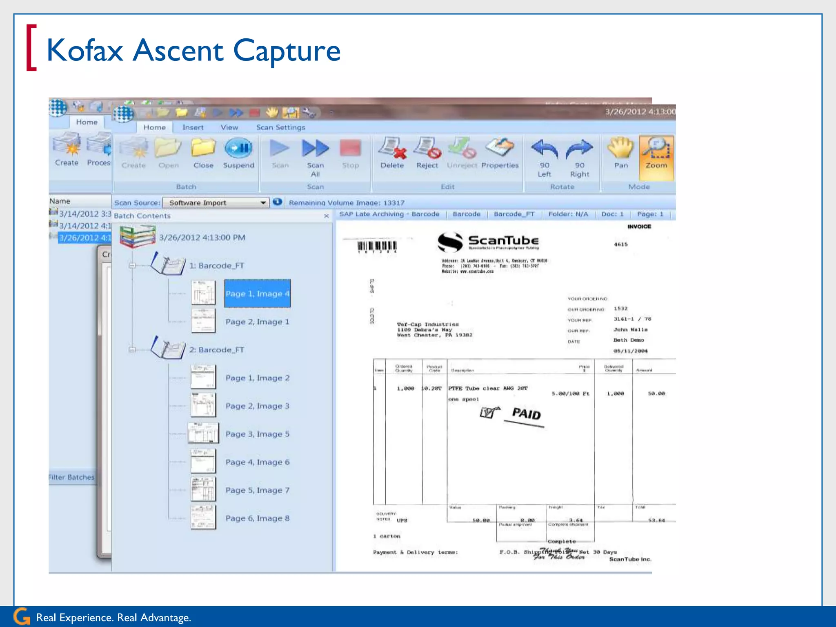Suspend the batch with the Suspend icon
The image size is (836, 627).
pos(239,153)
